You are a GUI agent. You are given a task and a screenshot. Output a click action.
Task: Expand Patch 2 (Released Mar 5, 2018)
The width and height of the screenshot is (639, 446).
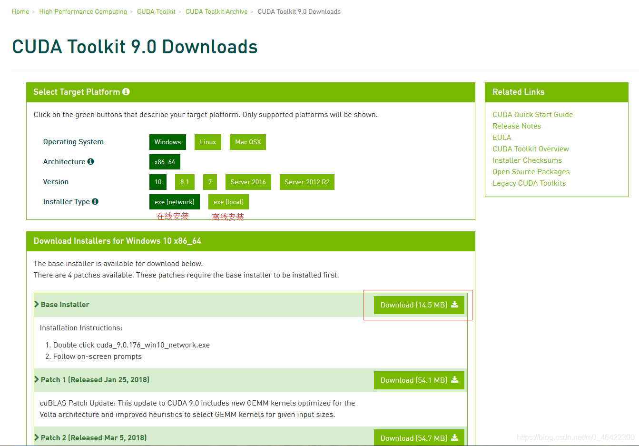(90, 438)
